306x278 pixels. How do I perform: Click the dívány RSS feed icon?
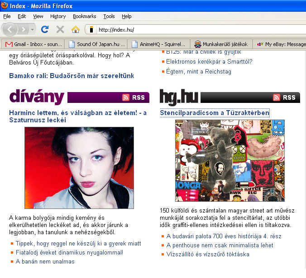[x=126, y=97]
